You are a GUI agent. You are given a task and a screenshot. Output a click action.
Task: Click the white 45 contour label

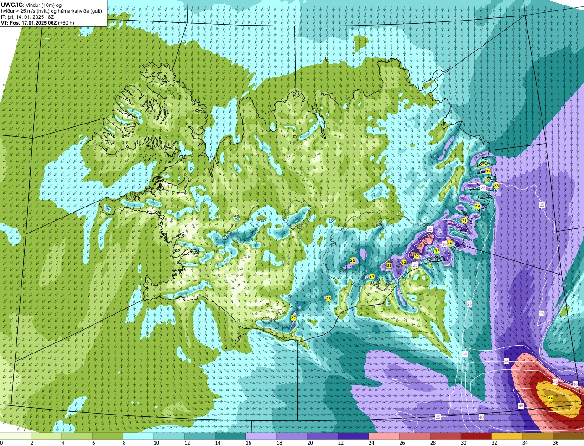[x=521, y=405]
